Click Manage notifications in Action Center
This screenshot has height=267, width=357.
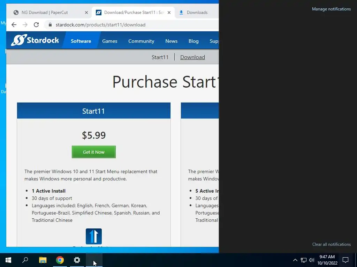pyautogui.click(x=331, y=9)
